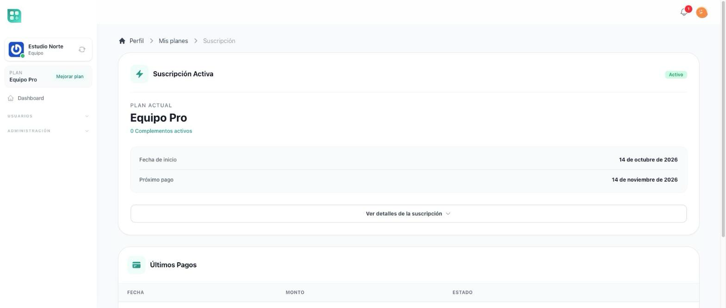
Task: Click the PLAN ACTUAL label
Action: click(151, 105)
